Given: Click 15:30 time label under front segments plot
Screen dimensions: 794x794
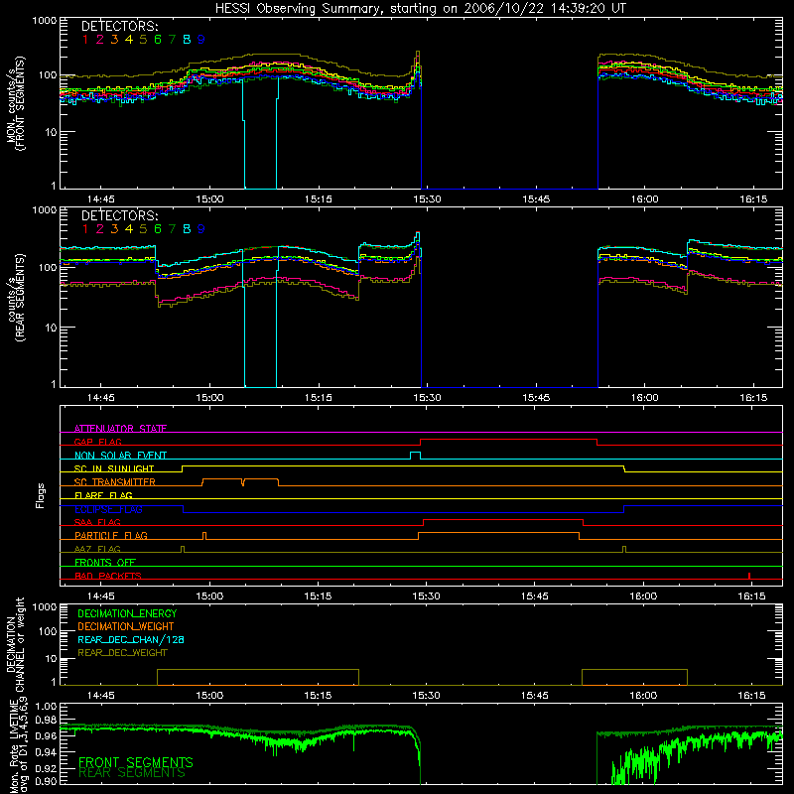Looking at the screenshot, I should coord(427,199).
